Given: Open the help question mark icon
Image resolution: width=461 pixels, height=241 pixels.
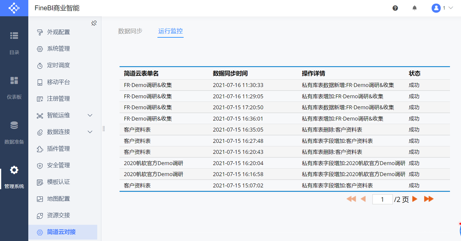Looking at the screenshot, I should [395, 8].
